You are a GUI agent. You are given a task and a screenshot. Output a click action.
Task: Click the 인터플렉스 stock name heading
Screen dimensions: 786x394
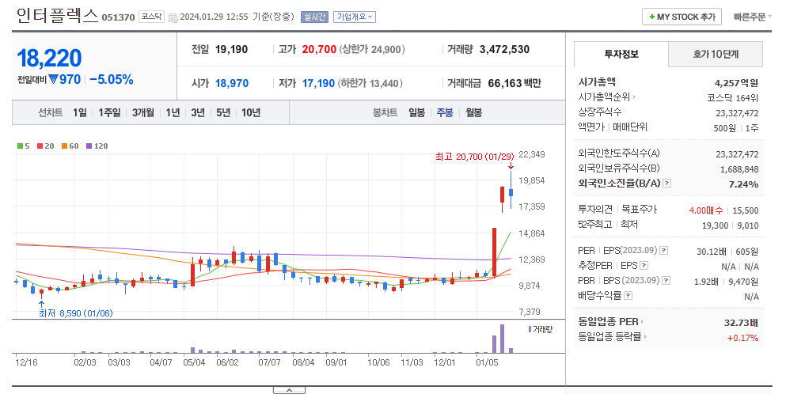[x=57, y=16]
